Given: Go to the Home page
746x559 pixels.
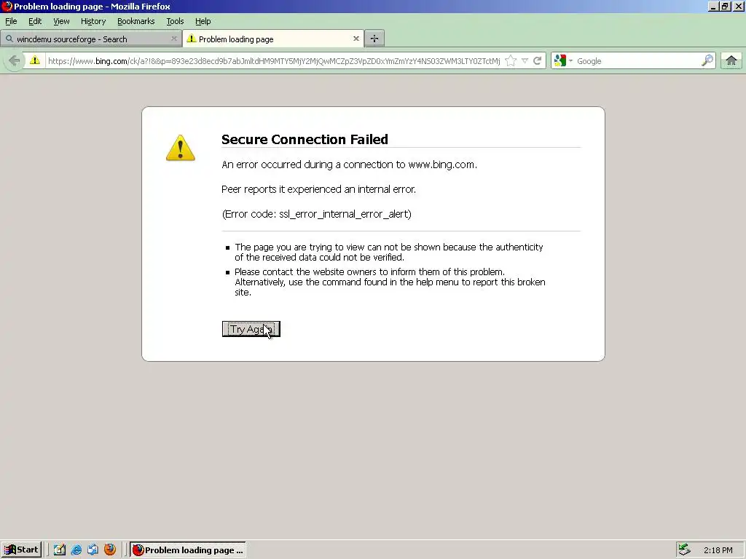Looking at the screenshot, I should point(731,61).
